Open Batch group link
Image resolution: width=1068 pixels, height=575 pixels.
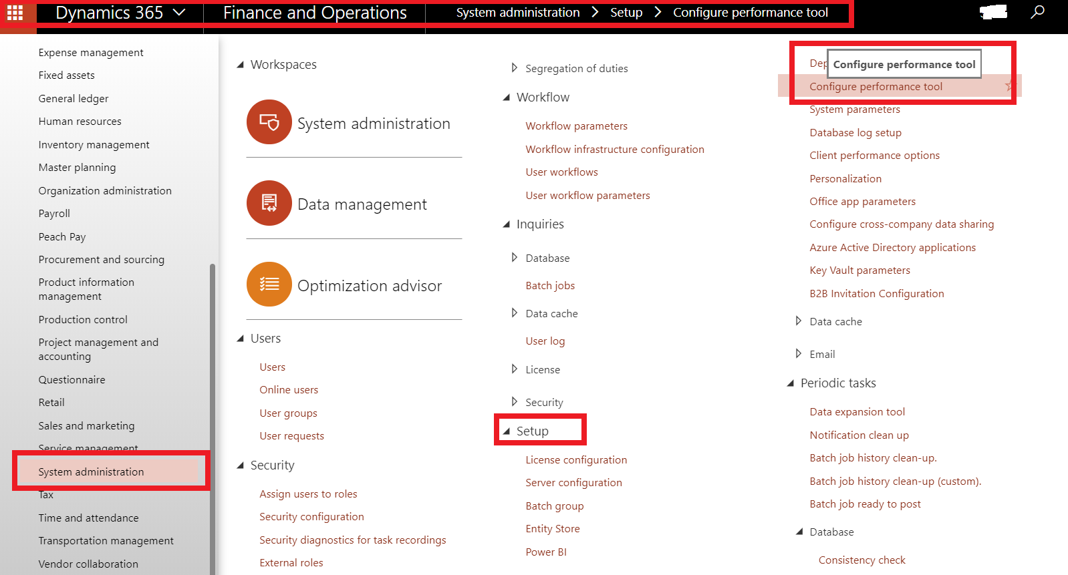555,506
